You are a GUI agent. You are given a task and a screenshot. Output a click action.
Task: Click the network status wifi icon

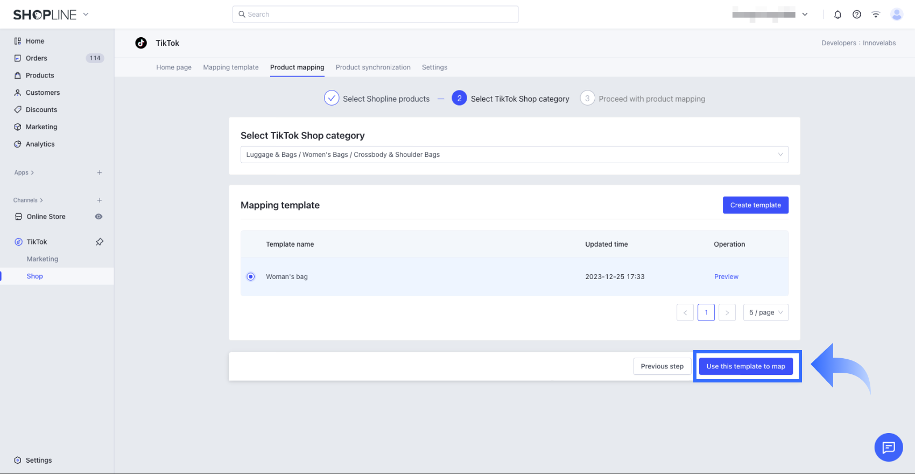pyautogui.click(x=876, y=15)
